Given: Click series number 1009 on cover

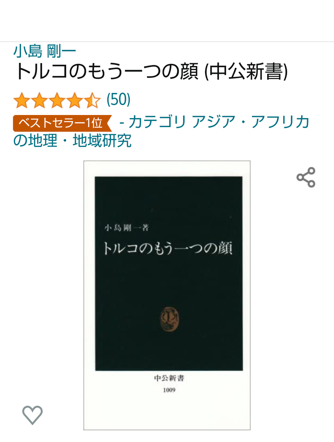Looking at the screenshot, I should click(169, 390).
